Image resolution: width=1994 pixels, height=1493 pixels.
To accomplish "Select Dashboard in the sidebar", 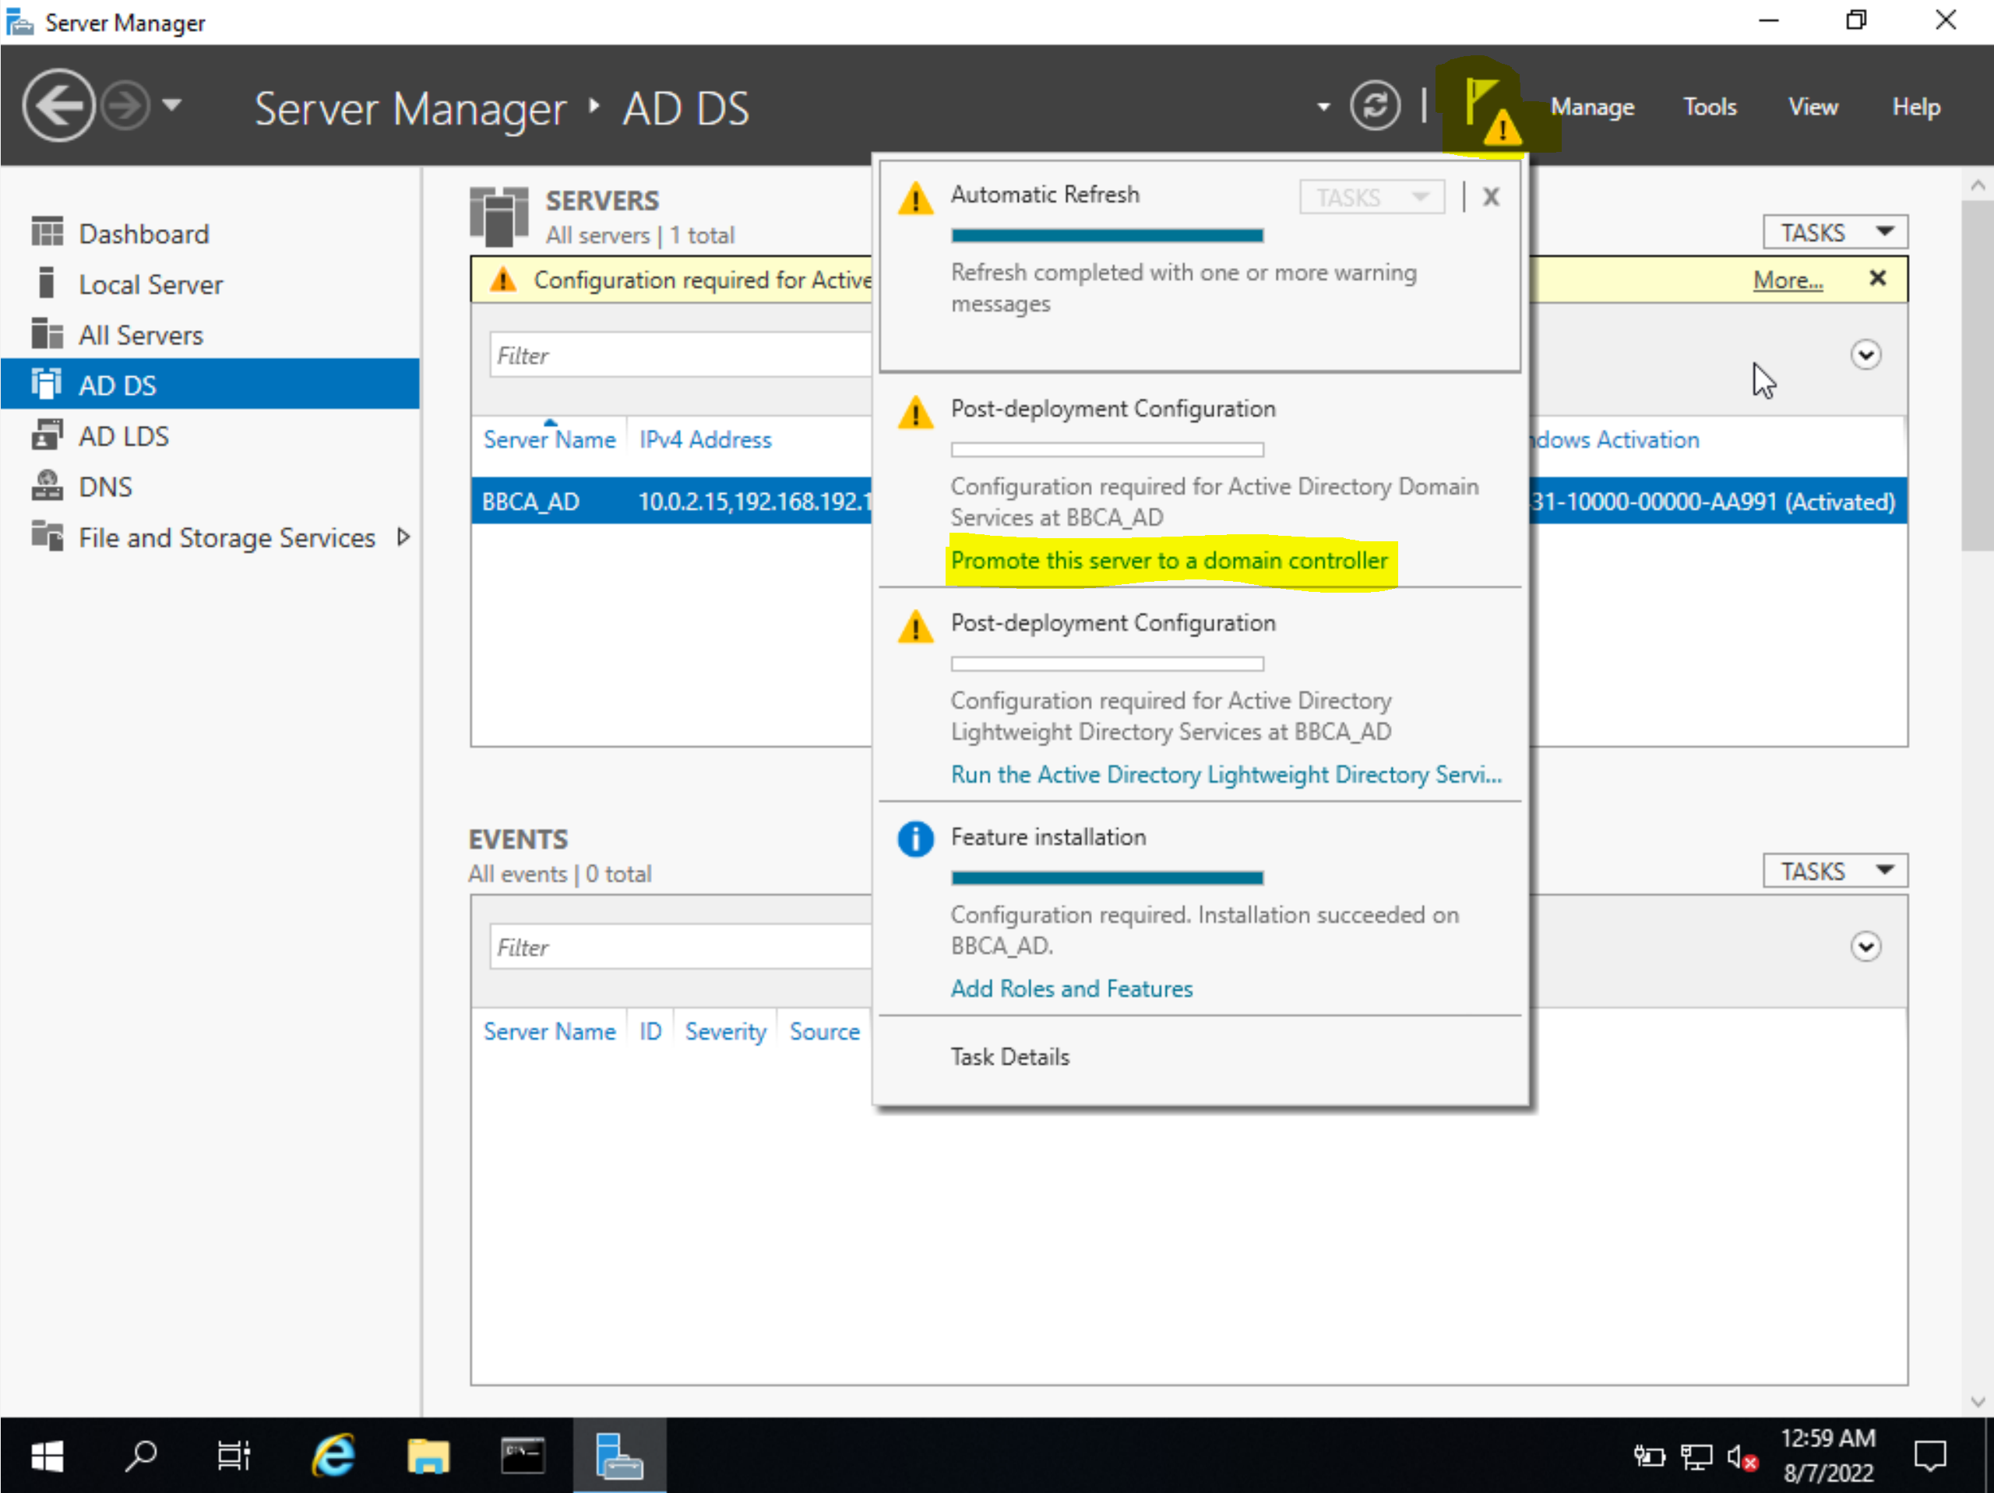I will pyautogui.click(x=210, y=234).
